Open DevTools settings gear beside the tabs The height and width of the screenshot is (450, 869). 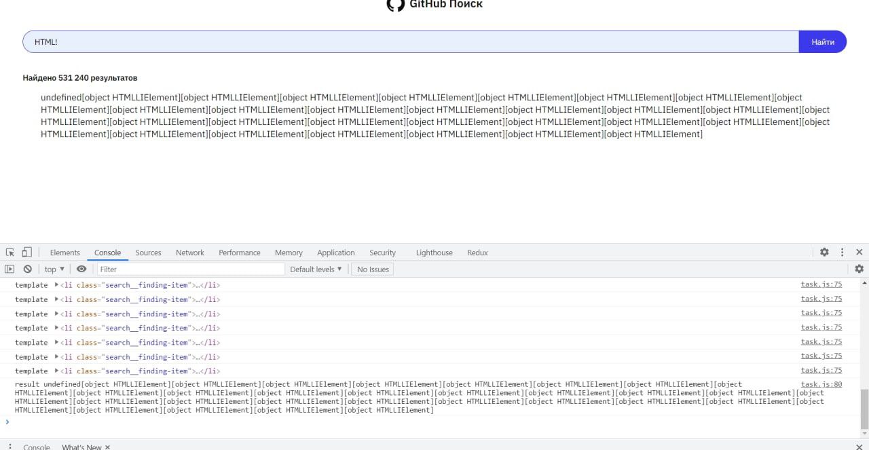[x=824, y=252]
